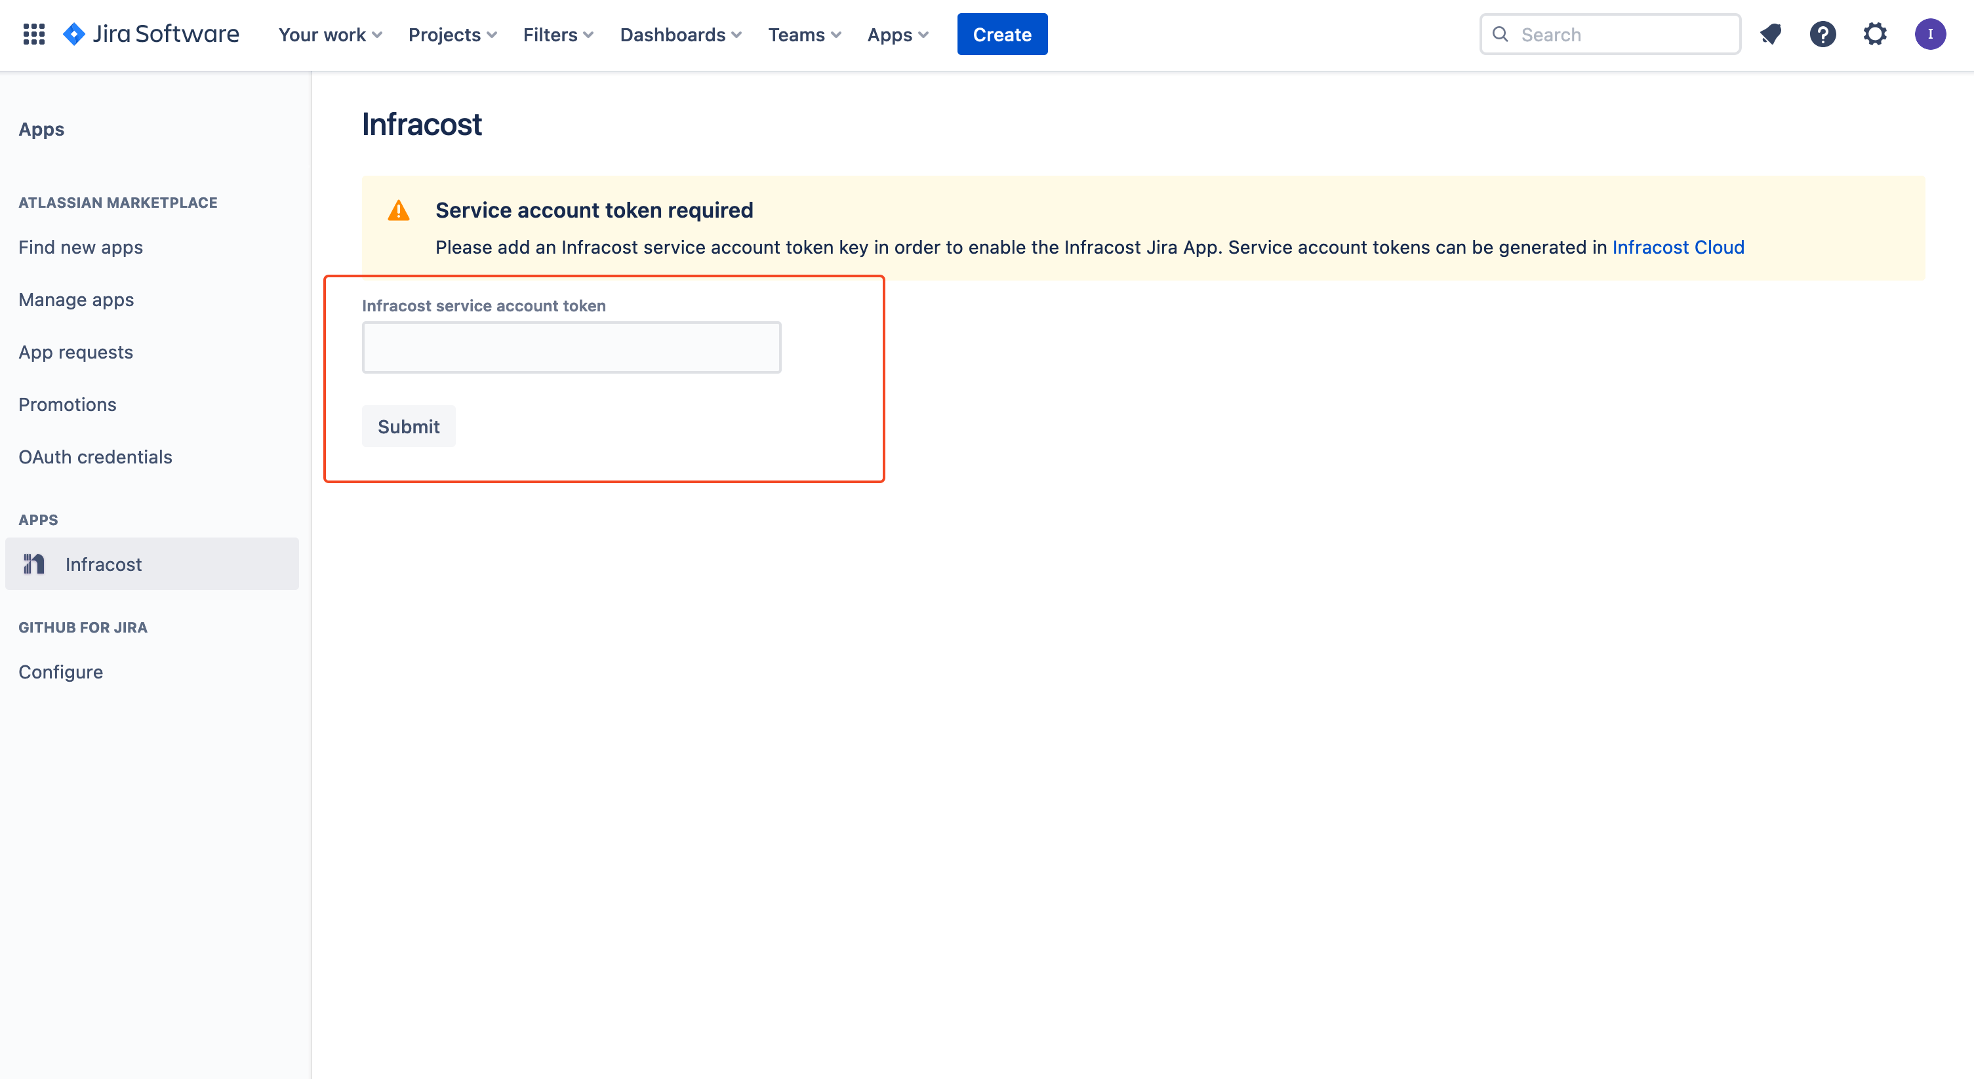1974x1079 pixels.
Task: Open the Apps menu dropdown
Action: [898, 35]
